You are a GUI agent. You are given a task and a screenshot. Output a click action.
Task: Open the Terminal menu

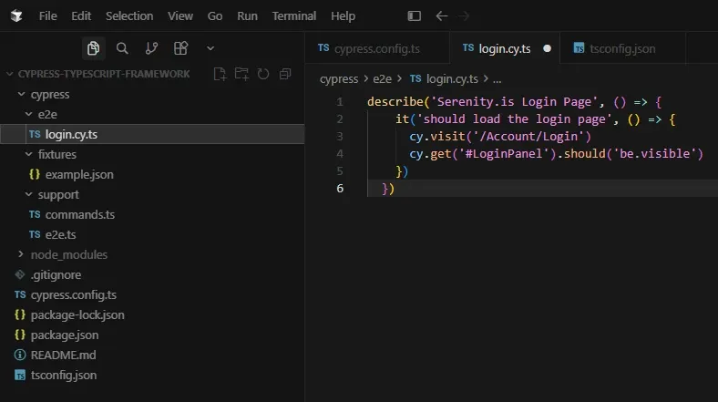click(x=294, y=16)
